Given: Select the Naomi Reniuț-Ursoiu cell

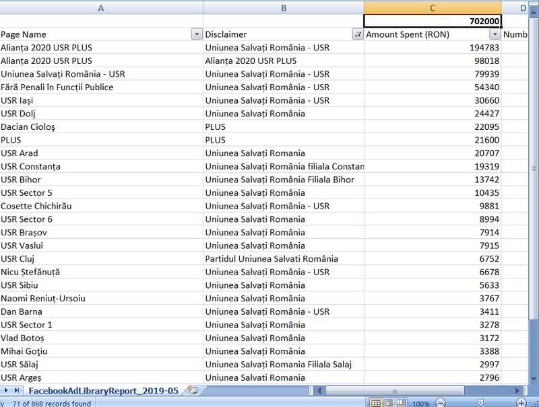Looking at the screenshot, I should click(x=101, y=298).
